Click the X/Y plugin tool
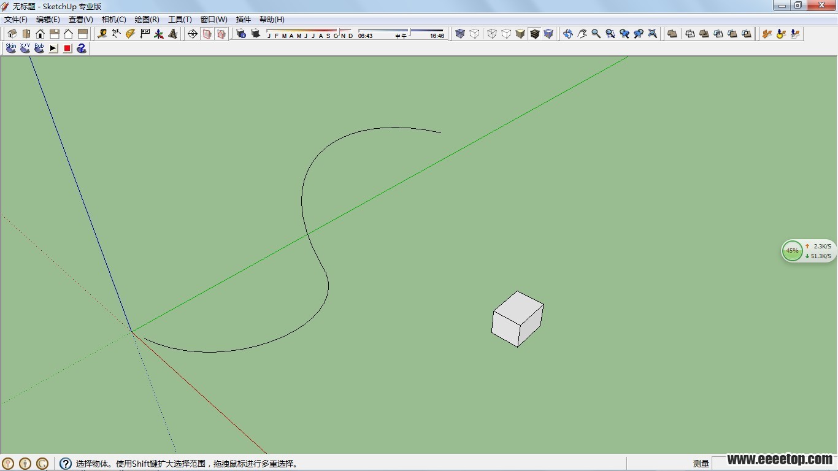This screenshot has height=471, width=838. (x=25, y=48)
